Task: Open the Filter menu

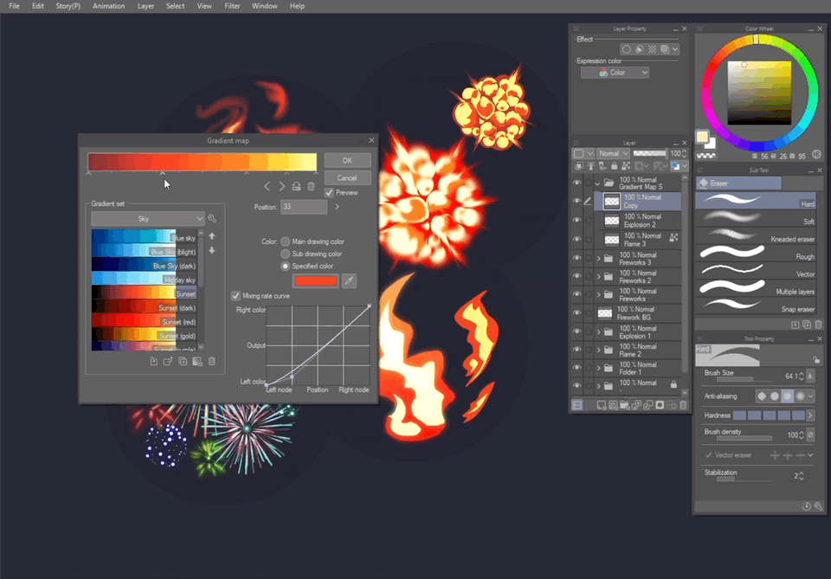Action: click(x=232, y=6)
